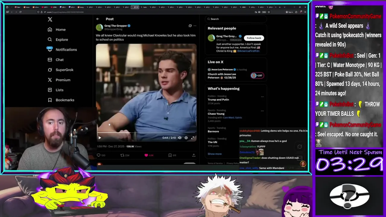The height and width of the screenshot is (217, 386).
Task: Open Chase Young trend options
Action: click(262, 111)
